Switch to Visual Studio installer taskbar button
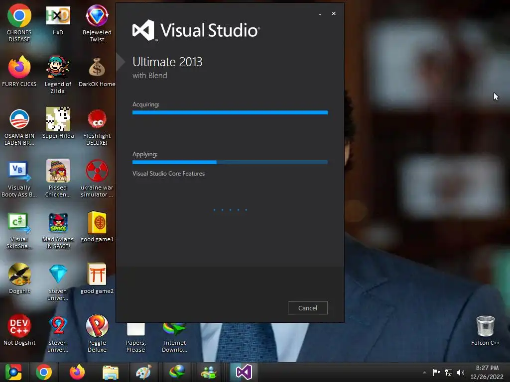510x382 pixels. [244, 372]
